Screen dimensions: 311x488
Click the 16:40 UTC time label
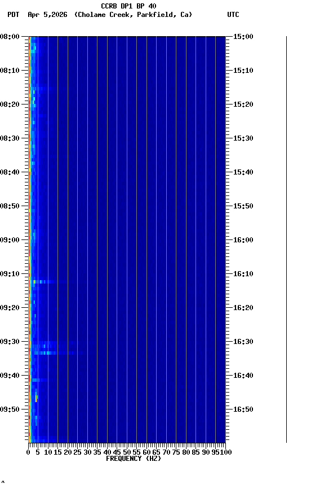243,376
